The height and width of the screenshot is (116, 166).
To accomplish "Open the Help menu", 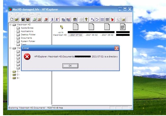I will point(38,14).
